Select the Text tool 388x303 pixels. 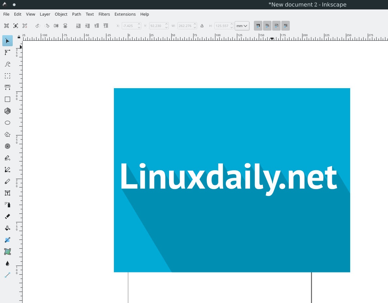tap(7, 193)
